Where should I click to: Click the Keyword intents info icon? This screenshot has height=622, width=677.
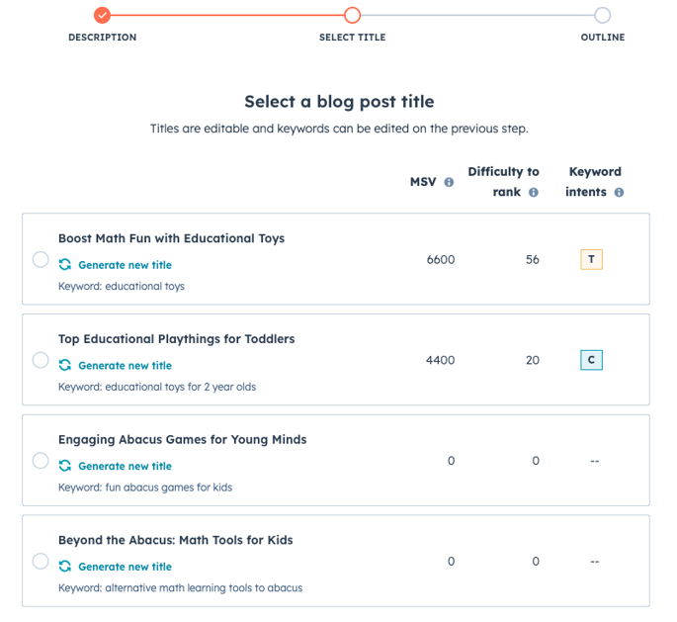pyautogui.click(x=619, y=192)
